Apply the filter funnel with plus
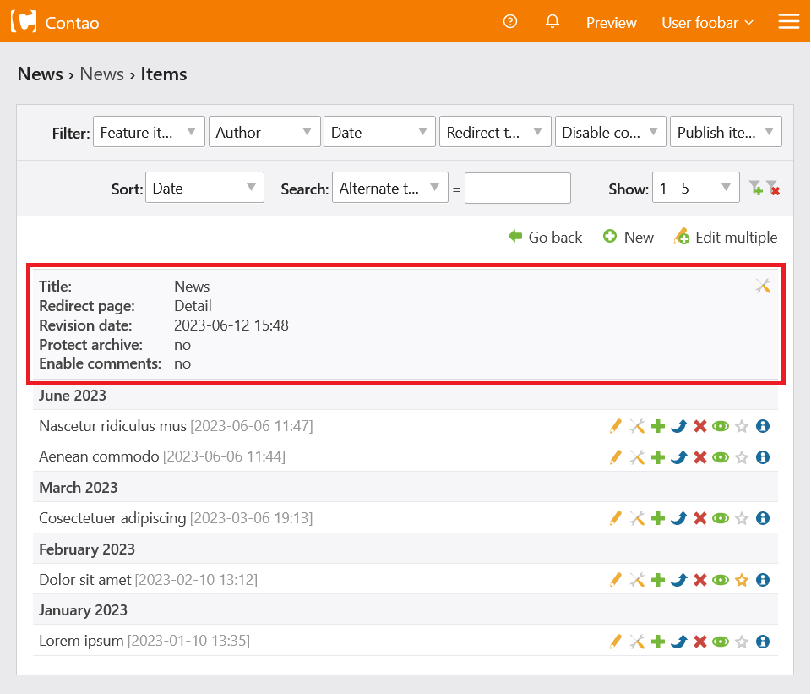811x694 pixels. [755, 188]
